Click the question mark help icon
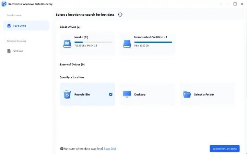The image size is (247, 154). (x=62, y=149)
